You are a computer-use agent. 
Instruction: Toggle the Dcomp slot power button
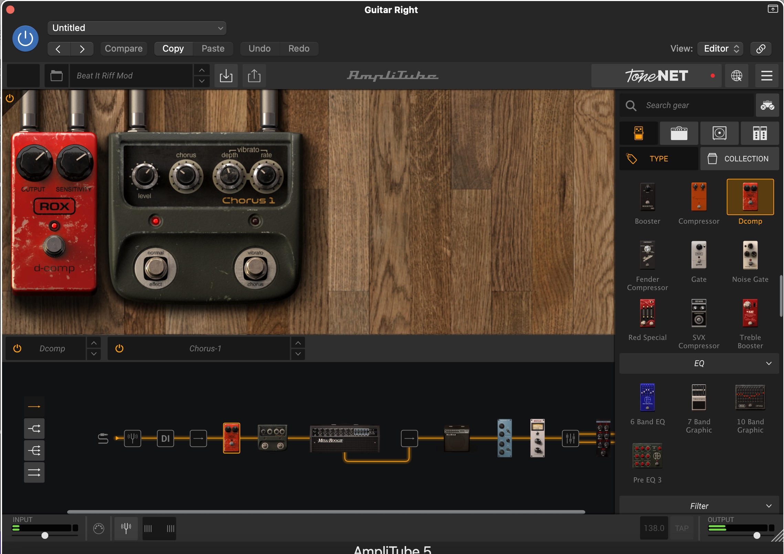tap(17, 349)
